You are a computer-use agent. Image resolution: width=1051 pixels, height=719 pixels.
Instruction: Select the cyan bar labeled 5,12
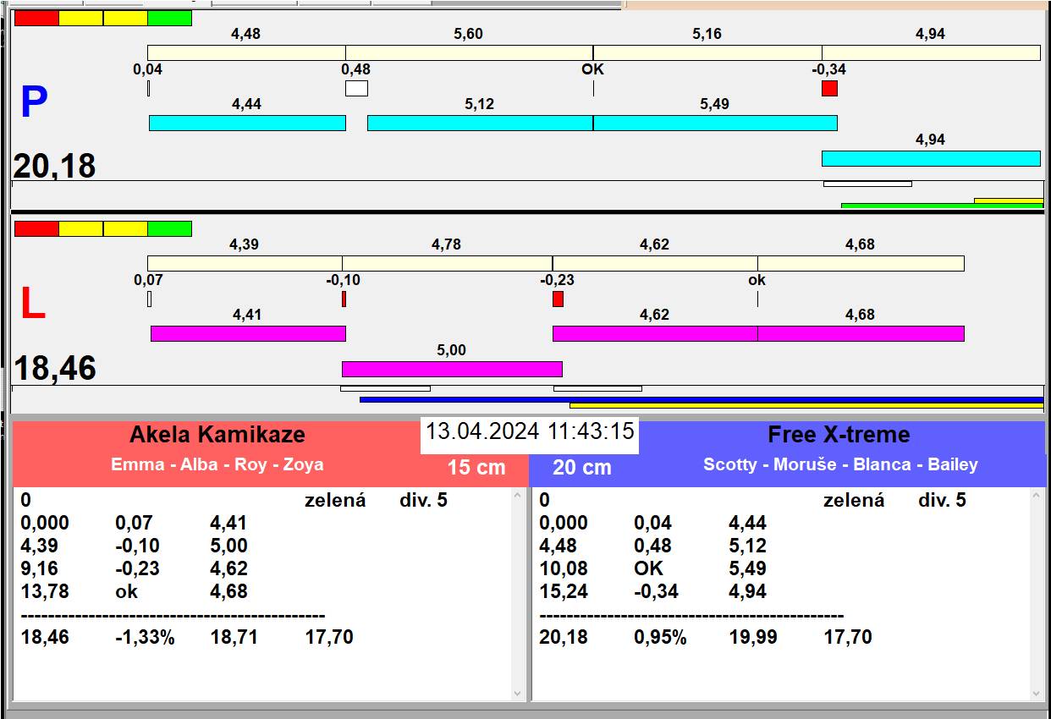tap(480, 123)
